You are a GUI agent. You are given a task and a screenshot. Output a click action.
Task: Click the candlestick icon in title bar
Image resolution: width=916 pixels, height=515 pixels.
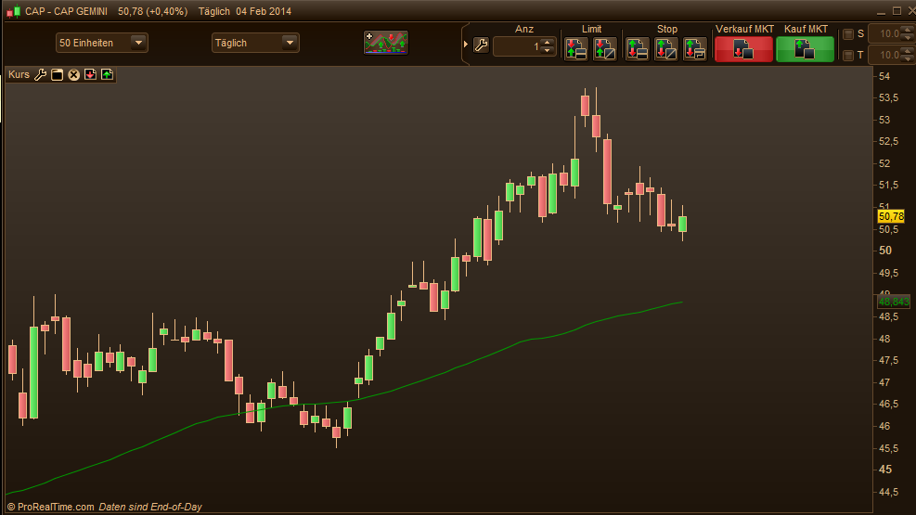(x=13, y=11)
